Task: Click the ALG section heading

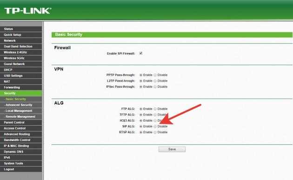Action: (x=59, y=103)
